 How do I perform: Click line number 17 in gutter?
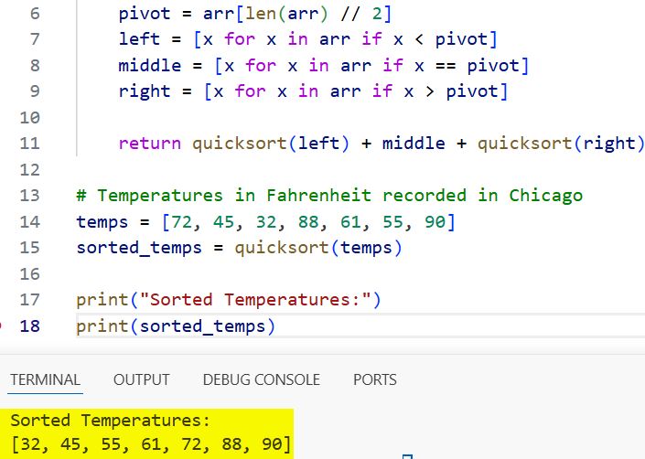(x=29, y=301)
